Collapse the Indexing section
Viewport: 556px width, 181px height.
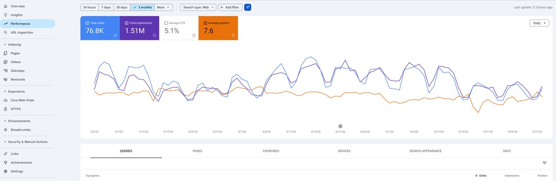(5, 44)
